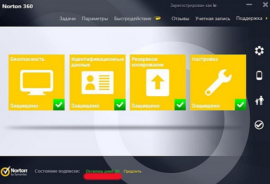
Task: Open the gear settings icon in sidebar
Action: [x=259, y=51]
